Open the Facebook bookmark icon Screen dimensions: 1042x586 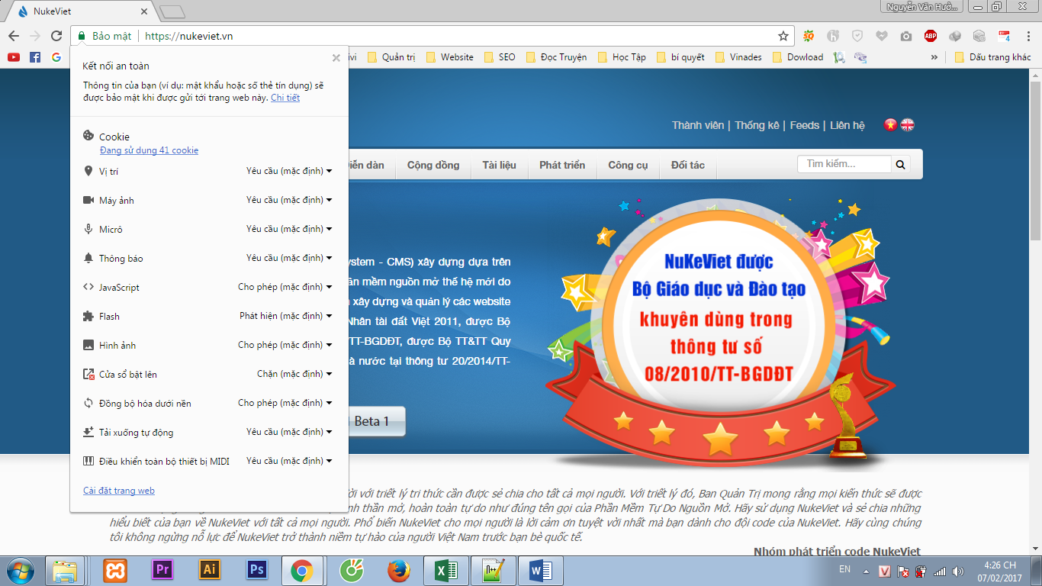tap(35, 57)
